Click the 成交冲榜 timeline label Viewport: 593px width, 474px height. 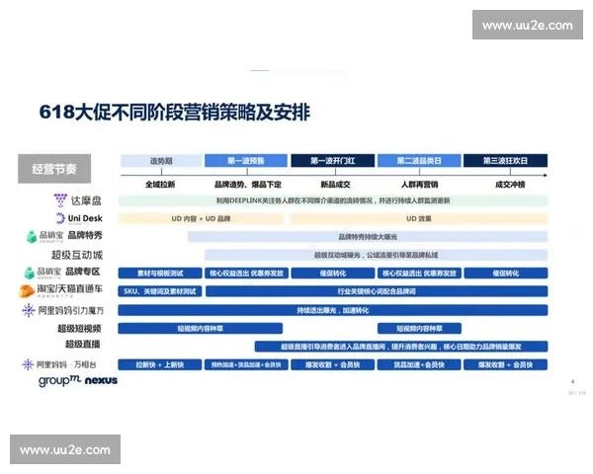click(510, 185)
